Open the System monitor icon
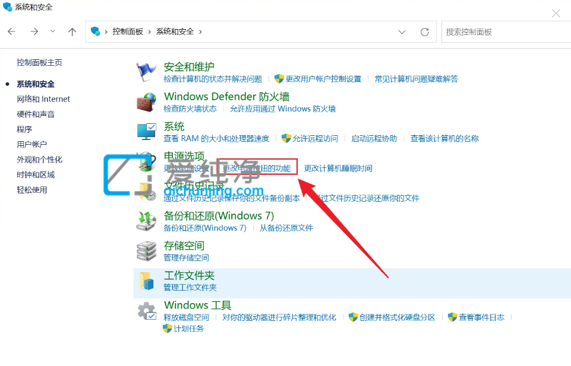Viewport: 571px width, 366px height. [x=147, y=132]
